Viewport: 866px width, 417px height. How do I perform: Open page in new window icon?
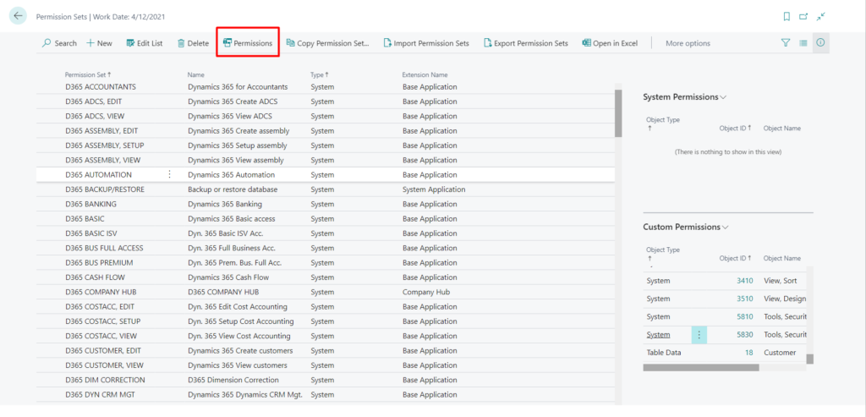click(x=803, y=17)
